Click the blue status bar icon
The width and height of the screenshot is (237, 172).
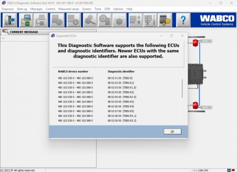tap(229, 170)
